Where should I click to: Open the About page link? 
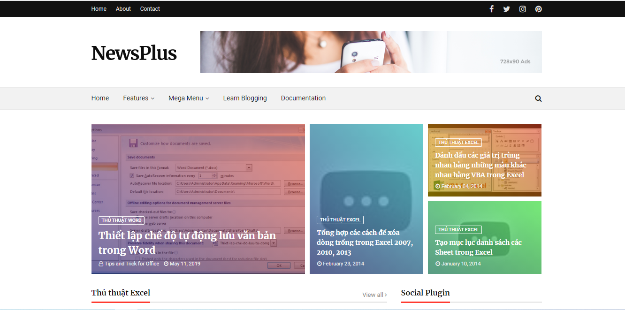(x=123, y=9)
